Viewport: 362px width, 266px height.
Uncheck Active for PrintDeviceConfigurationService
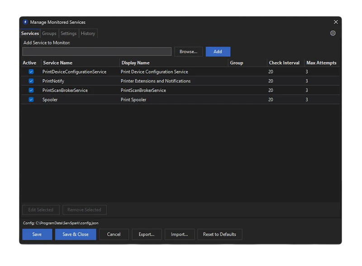click(x=31, y=72)
